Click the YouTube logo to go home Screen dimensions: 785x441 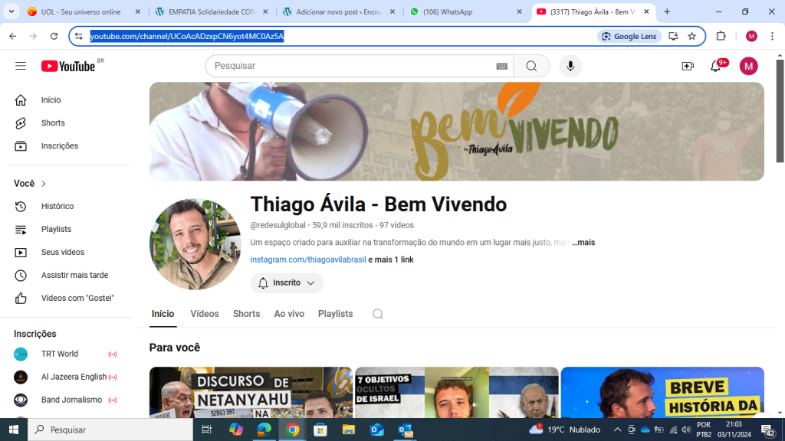pos(69,66)
